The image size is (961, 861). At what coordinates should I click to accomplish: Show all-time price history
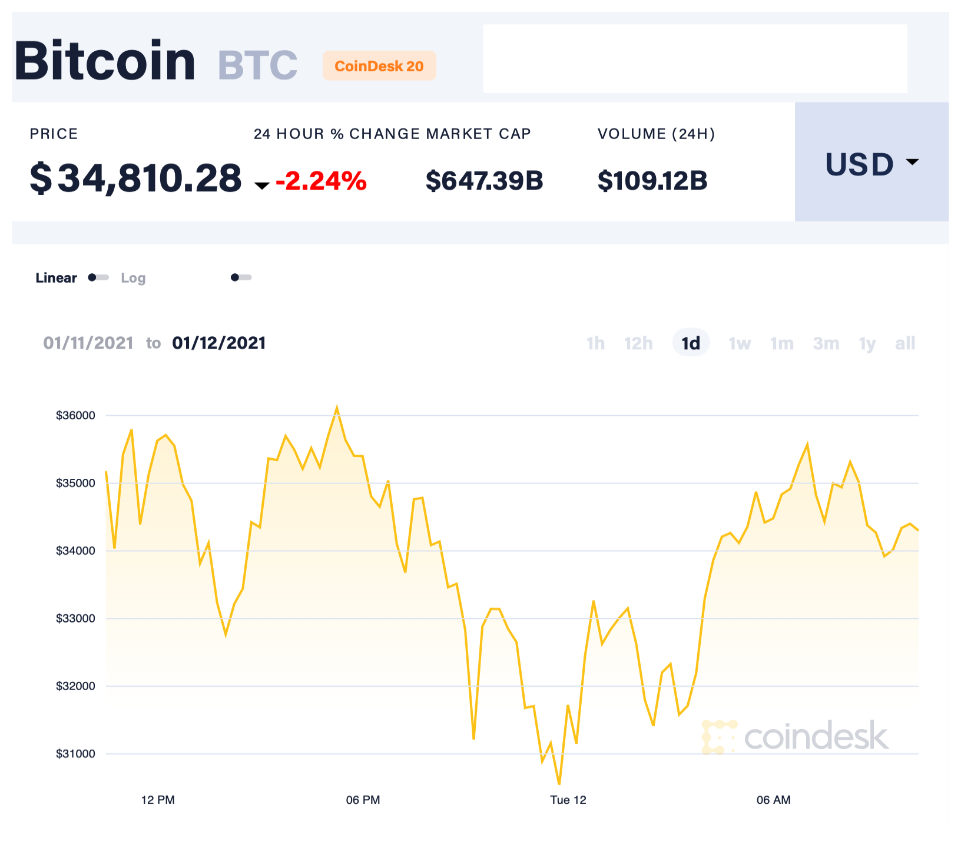(x=905, y=343)
